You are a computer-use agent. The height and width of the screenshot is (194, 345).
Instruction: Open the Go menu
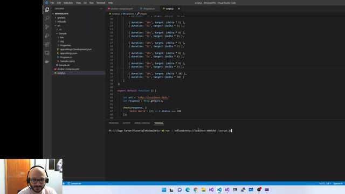(x=85, y=3)
